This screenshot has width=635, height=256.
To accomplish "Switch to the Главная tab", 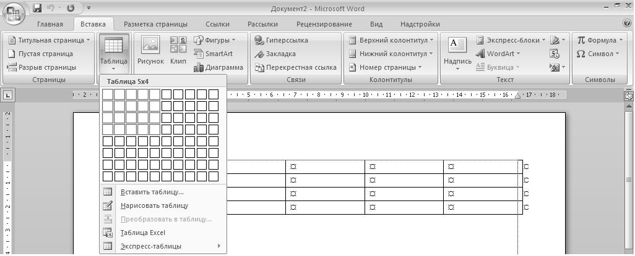I will (50, 24).
